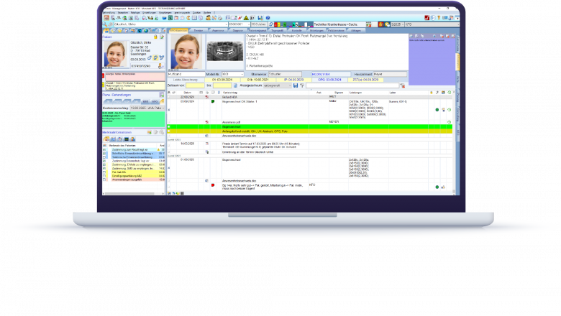
Task: Open the Anzeigeschema dropdown
Action: tap(288, 85)
